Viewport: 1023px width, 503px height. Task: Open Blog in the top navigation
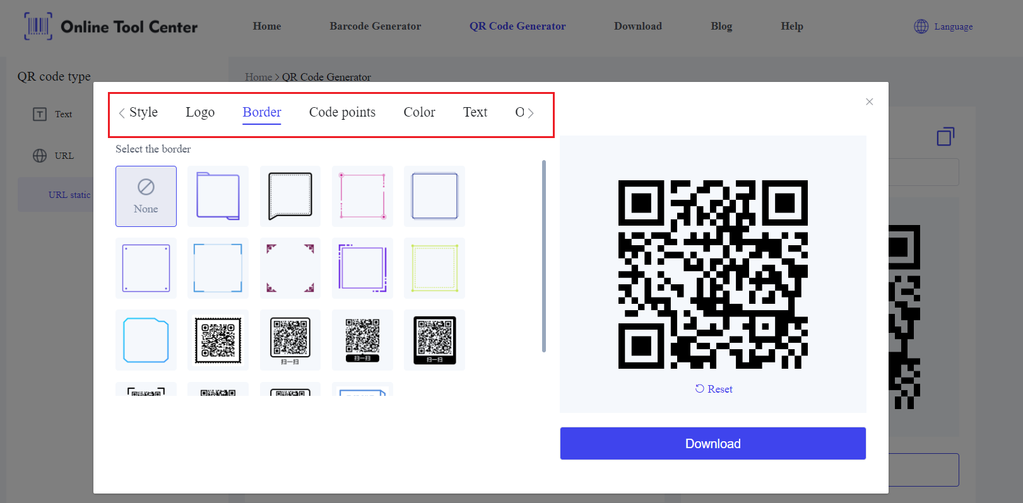point(721,26)
